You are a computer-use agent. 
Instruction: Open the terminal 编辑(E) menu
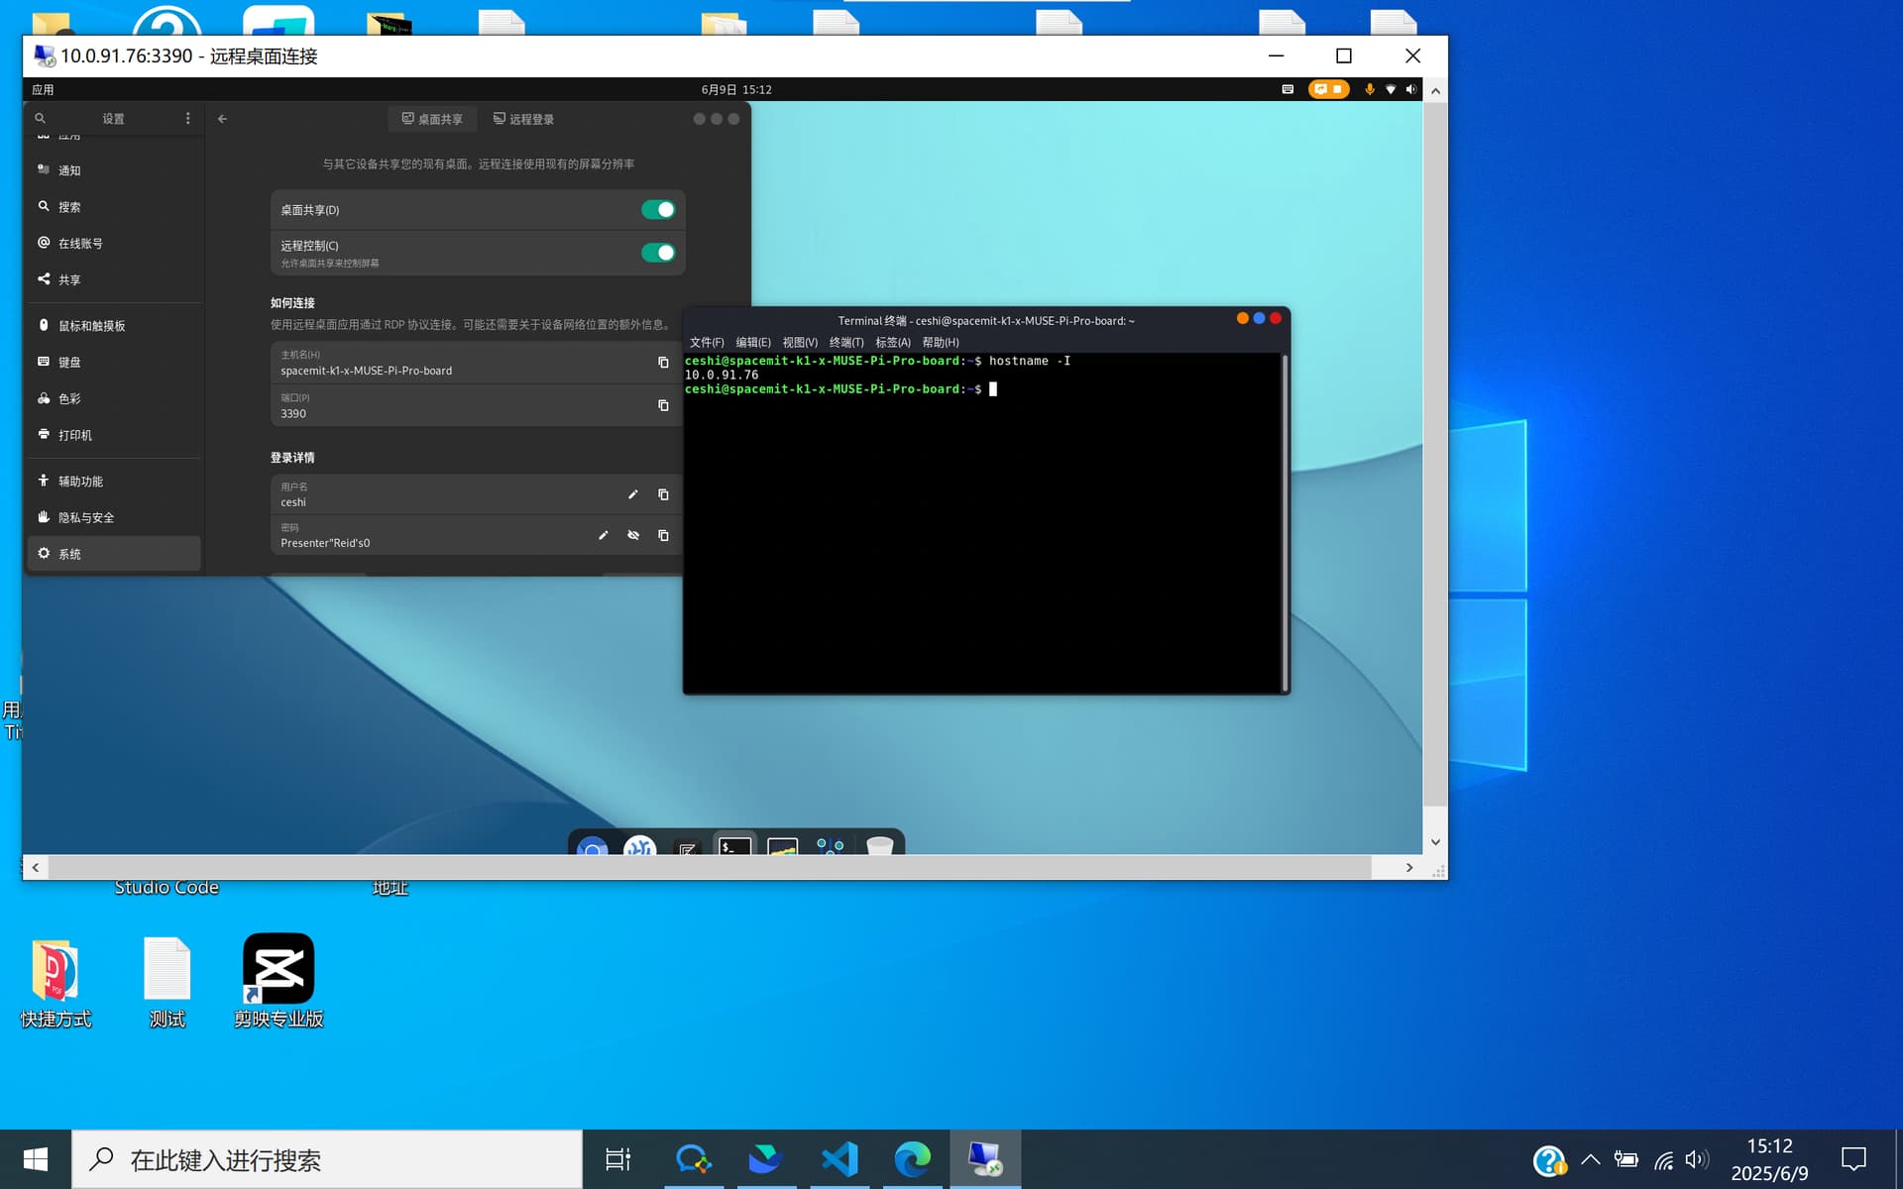tap(753, 343)
